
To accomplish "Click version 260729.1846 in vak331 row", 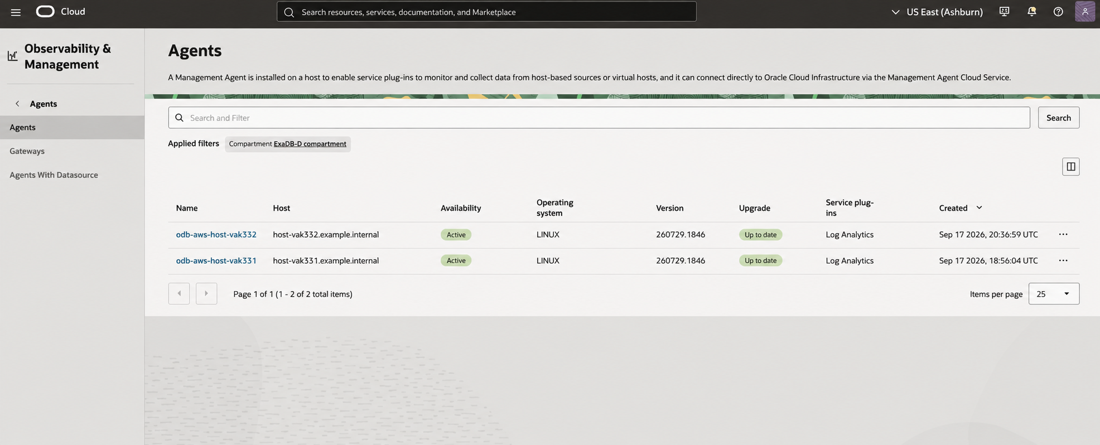I will pos(681,260).
